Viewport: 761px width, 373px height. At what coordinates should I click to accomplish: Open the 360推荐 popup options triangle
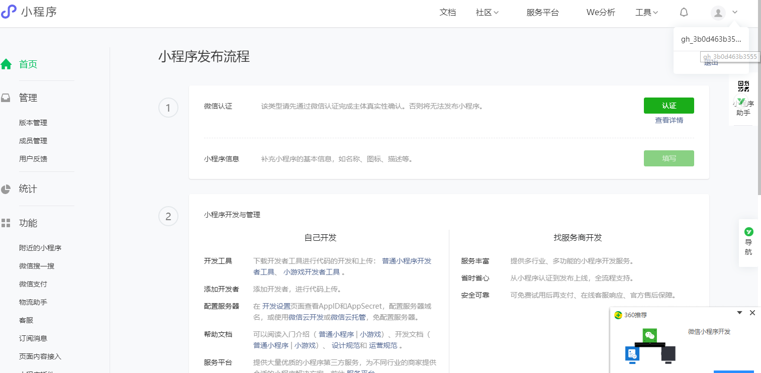click(x=739, y=313)
